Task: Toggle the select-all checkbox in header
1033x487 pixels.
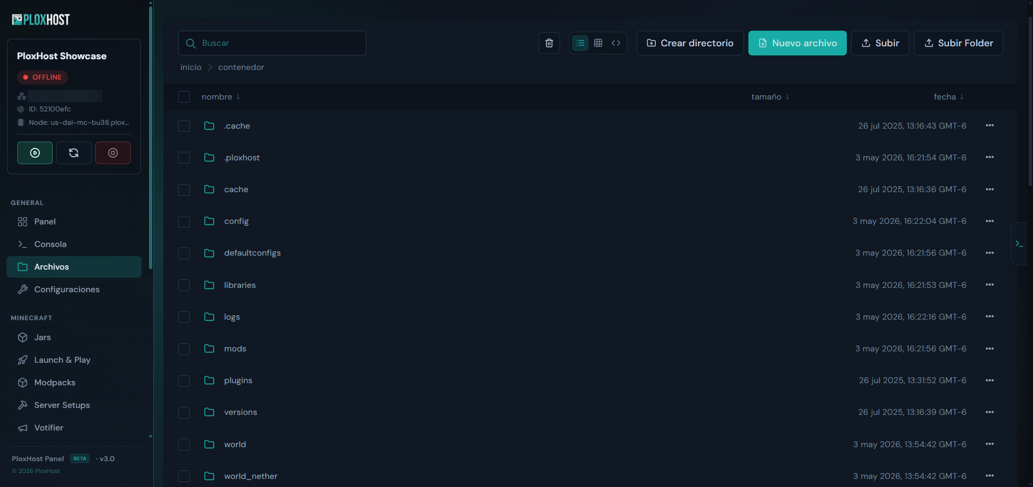Action: pyautogui.click(x=184, y=97)
